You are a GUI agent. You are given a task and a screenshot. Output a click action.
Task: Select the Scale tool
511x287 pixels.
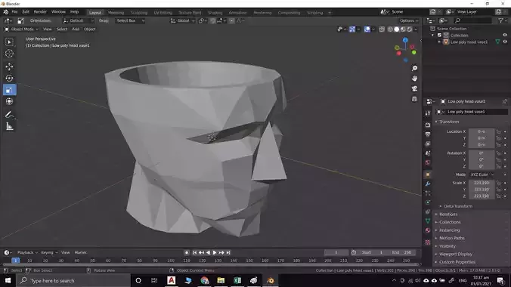9,90
